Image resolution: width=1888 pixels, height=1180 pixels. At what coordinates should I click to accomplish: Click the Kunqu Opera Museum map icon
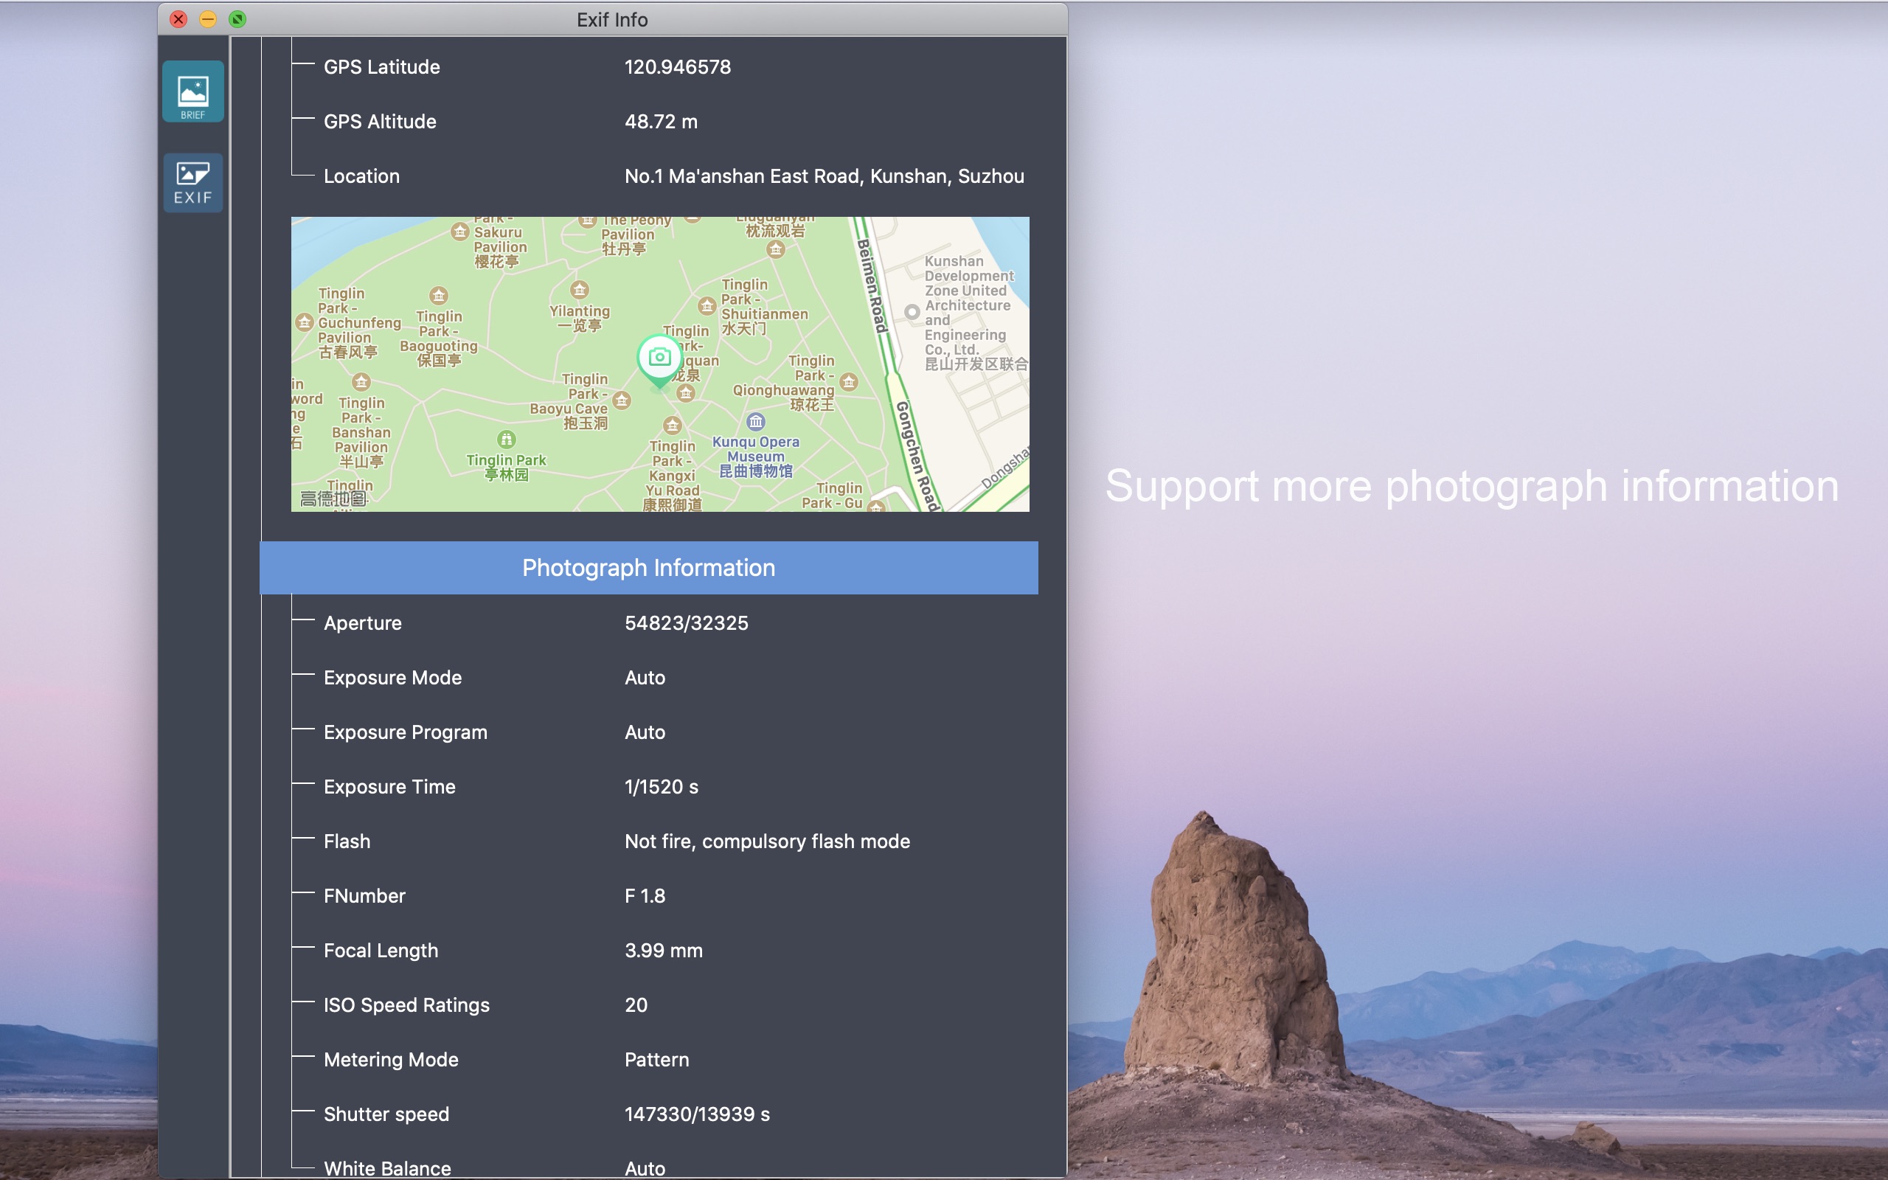pos(755,422)
